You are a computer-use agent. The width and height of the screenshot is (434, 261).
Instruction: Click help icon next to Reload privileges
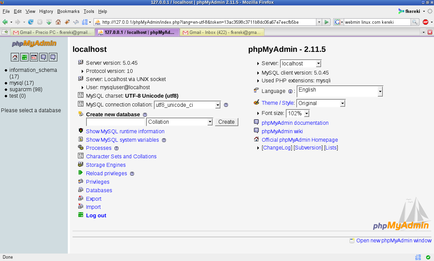point(132,174)
